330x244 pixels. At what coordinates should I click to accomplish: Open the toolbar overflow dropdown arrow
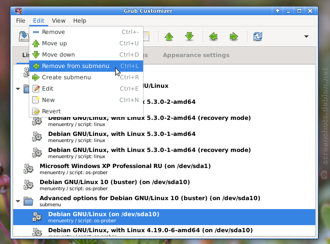click(306, 37)
